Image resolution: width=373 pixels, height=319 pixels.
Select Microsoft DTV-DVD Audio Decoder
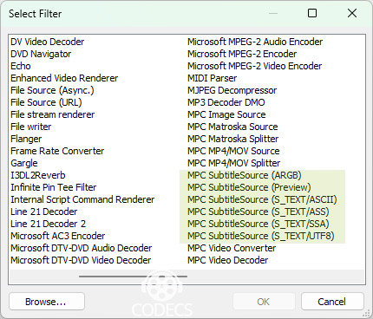tap(82, 248)
